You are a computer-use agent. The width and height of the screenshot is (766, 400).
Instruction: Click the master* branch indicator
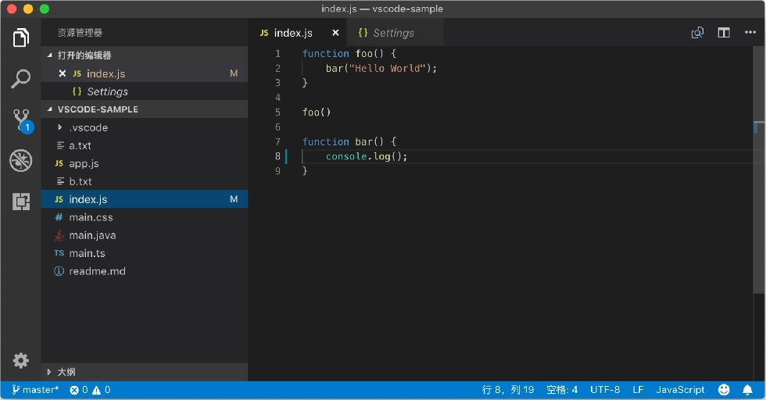35,390
